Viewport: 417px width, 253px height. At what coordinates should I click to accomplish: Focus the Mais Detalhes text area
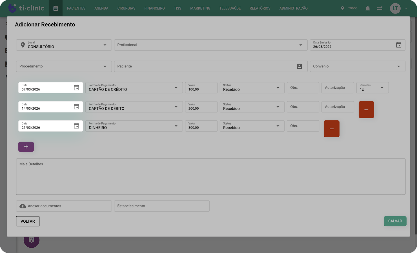coord(211,177)
